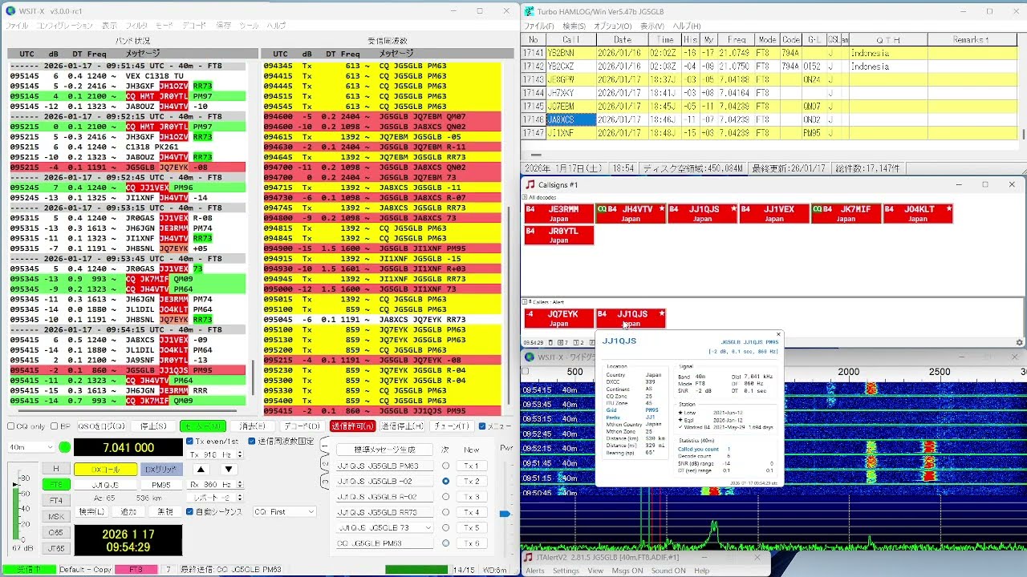The image size is (1027, 577).
Task: Click the down arrow frequency button
Action: [x=229, y=469]
